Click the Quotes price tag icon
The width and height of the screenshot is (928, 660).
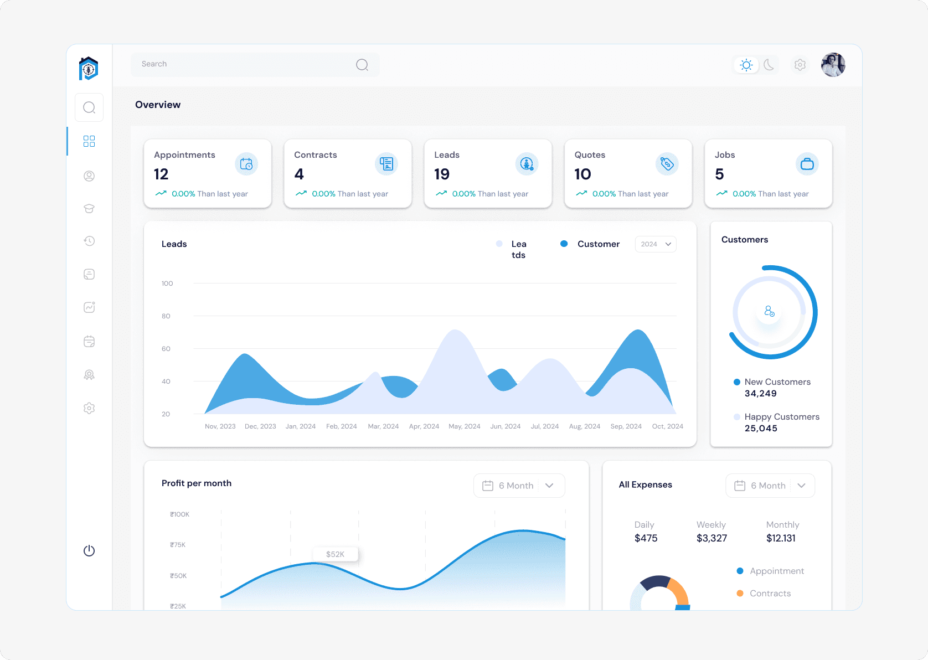click(667, 164)
